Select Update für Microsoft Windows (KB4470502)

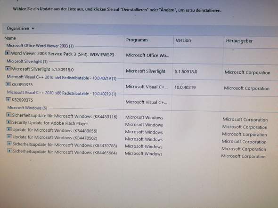point(55,137)
